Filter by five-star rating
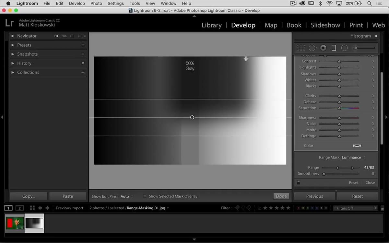The image size is (389, 243). click(289, 208)
